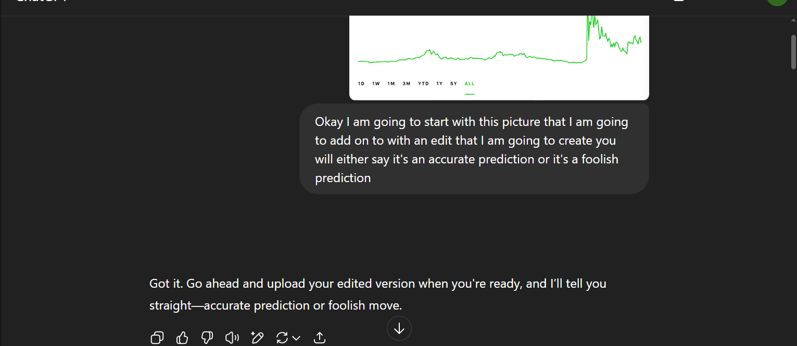Select the YTD range label in the chart

coord(423,84)
